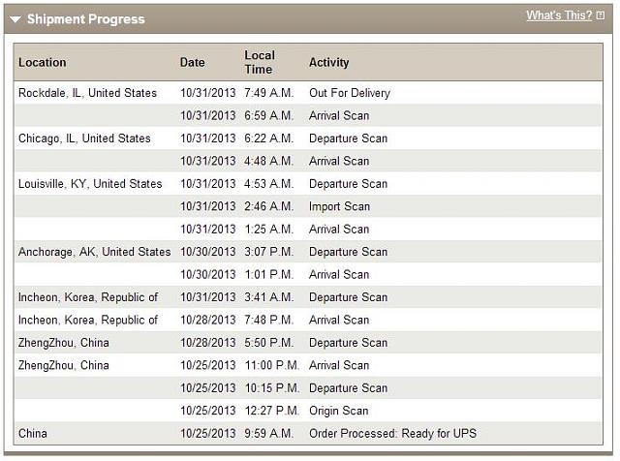Click the Out For Delivery activity row

pos(308,93)
